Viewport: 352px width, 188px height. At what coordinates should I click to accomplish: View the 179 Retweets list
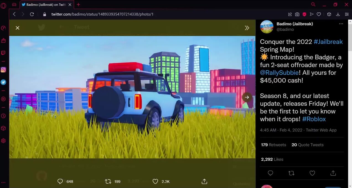pyautogui.click(x=273, y=145)
